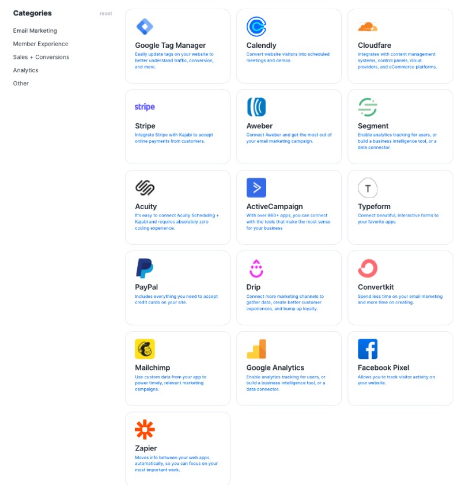Click the Acuity title text

(146, 207)
